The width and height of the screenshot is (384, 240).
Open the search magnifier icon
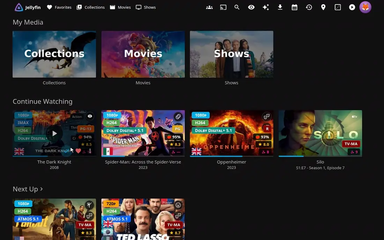coord(237,7)
